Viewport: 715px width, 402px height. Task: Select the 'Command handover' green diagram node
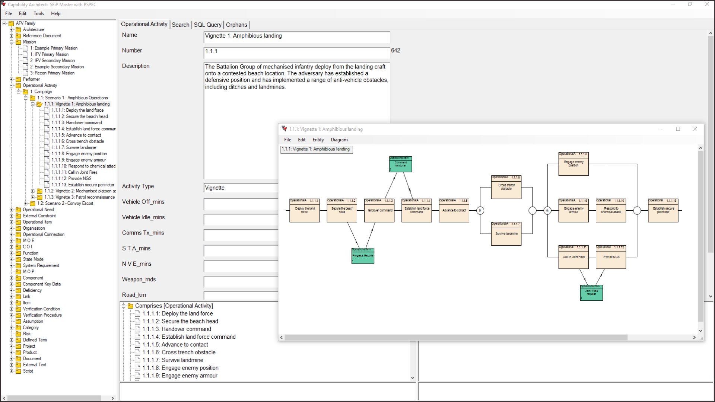[400, 165]
